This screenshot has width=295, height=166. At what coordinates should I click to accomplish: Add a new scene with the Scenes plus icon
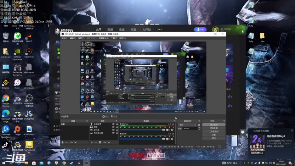(63, 142)
